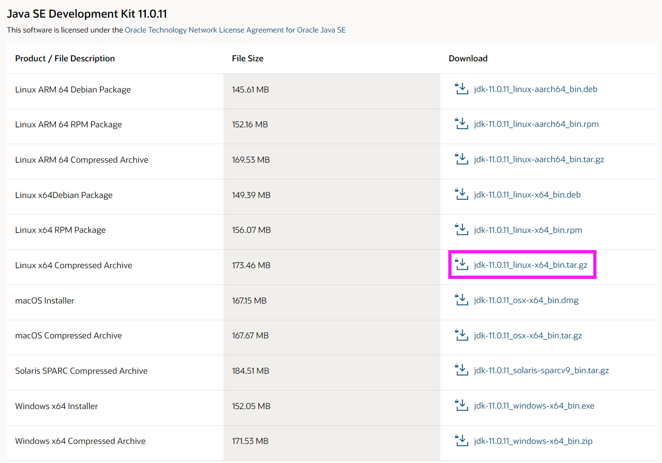
Task: Select 'Linux x64 Compressed Archive' text
Action: (x=73, y=265)
